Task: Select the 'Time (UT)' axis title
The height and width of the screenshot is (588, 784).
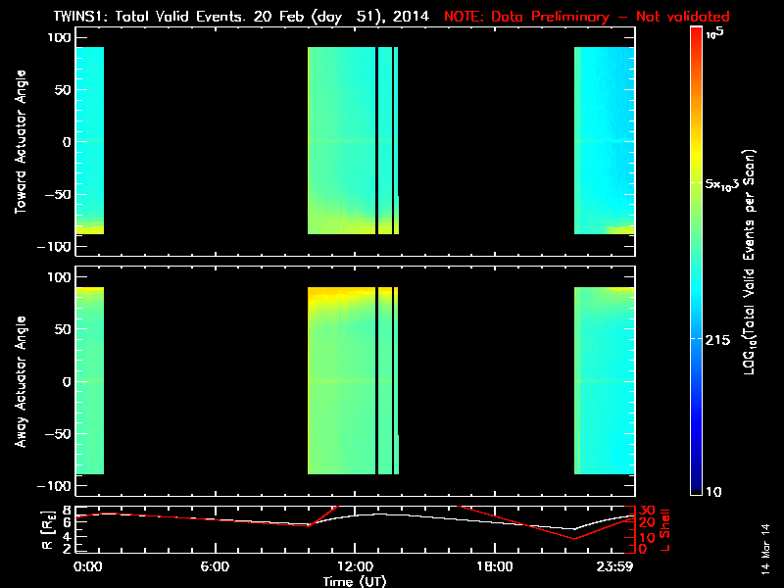Action: [x=355, y=581]
